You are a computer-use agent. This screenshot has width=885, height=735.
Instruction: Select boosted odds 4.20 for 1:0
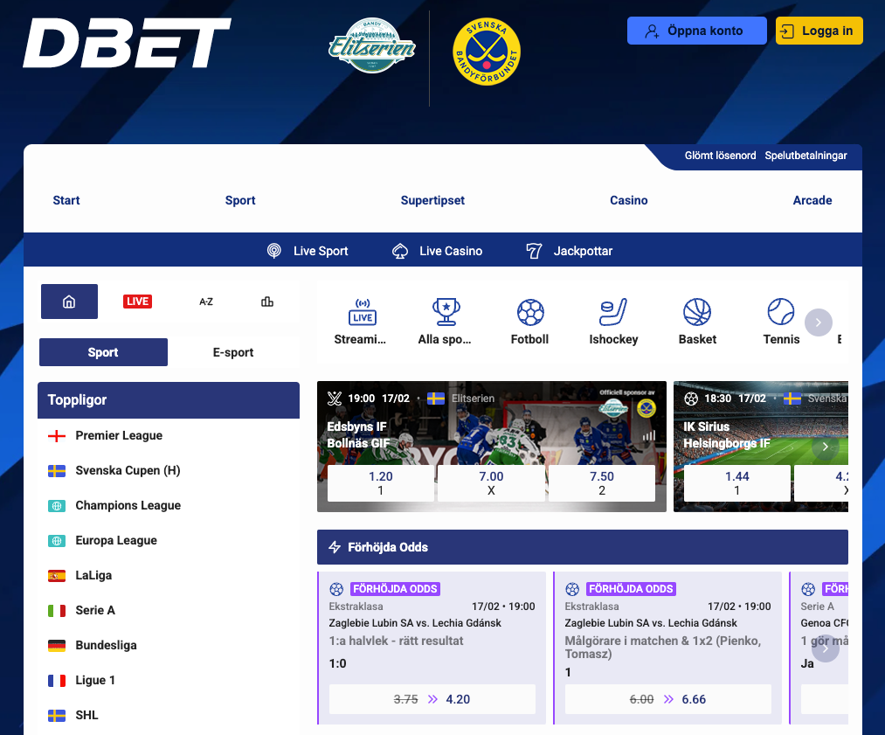click(432, 699)
